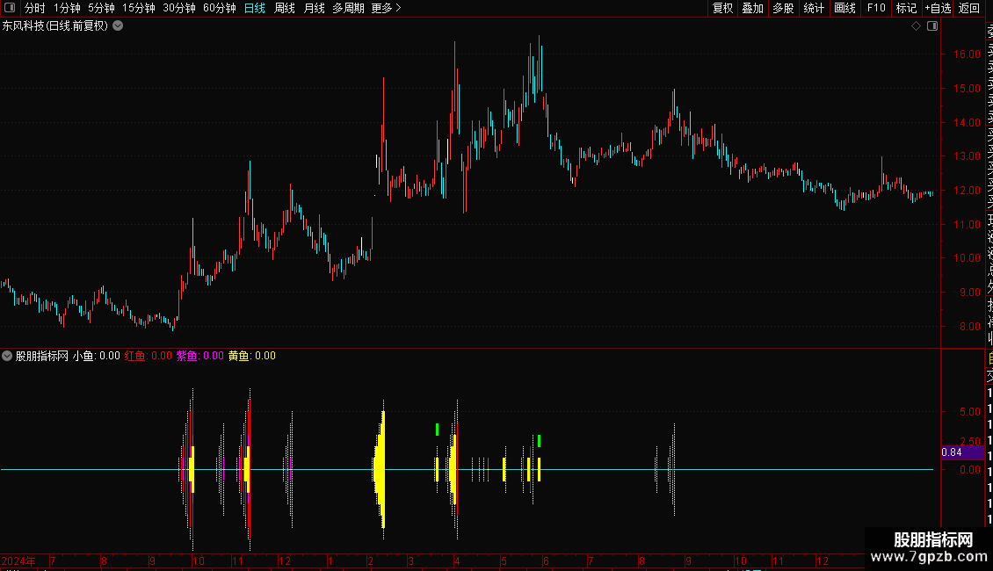The image size is (993, 571).
Task: Select the 30分钟 period
Action: pyautogui.click(x=179, y=8)
